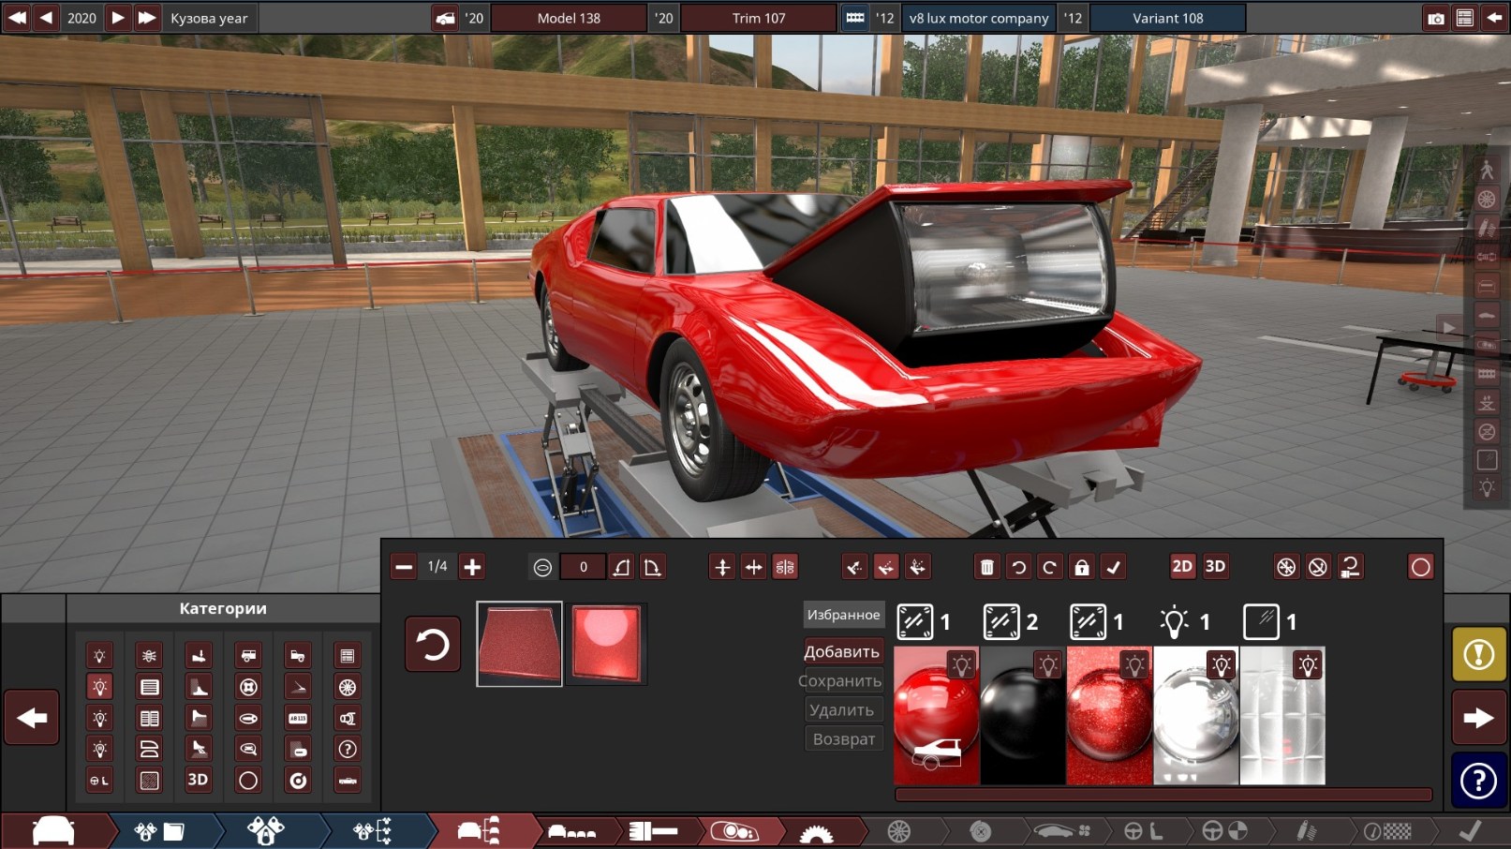Click the red circle icon at toolbar end
Screen dimensions: 1511x849
(x=1420, y=567)
